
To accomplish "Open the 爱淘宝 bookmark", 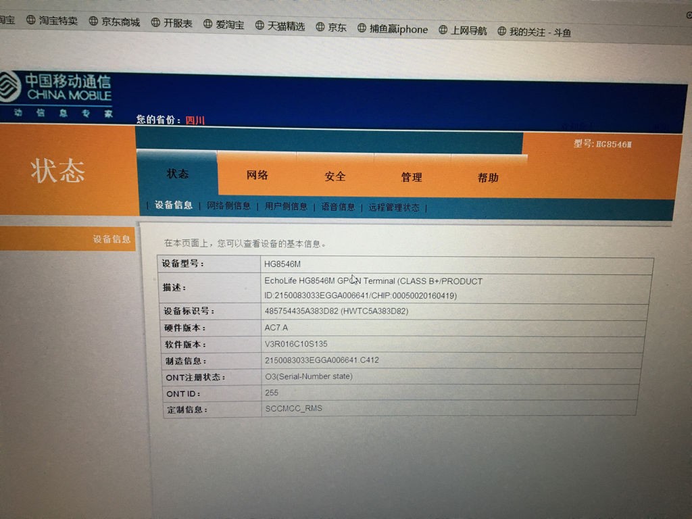I will tap(224, 24).
